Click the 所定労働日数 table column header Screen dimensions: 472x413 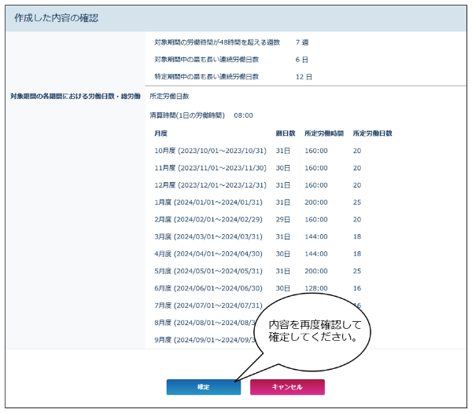[x=372, y=133]
